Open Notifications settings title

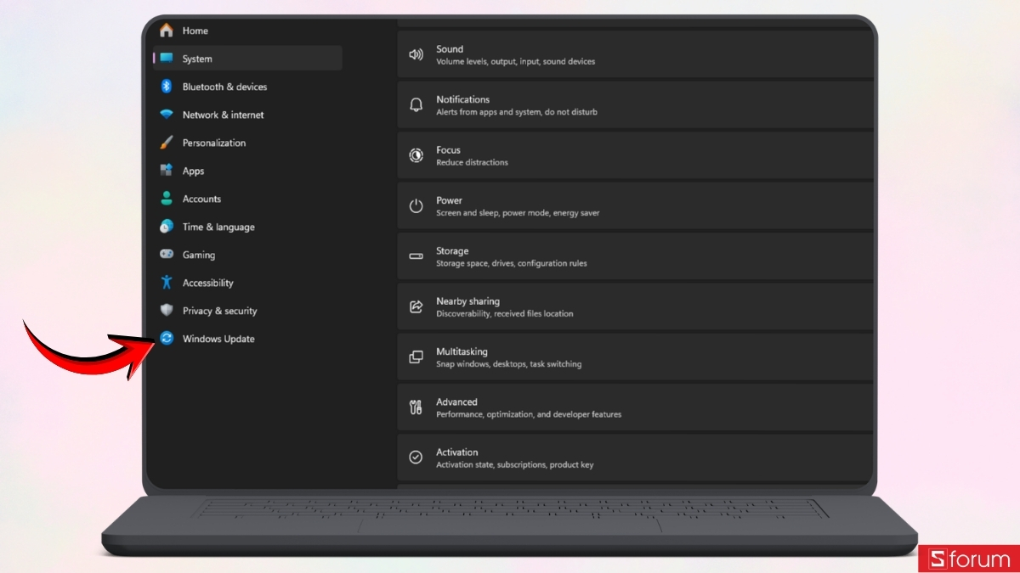click(x=462, y=99)
